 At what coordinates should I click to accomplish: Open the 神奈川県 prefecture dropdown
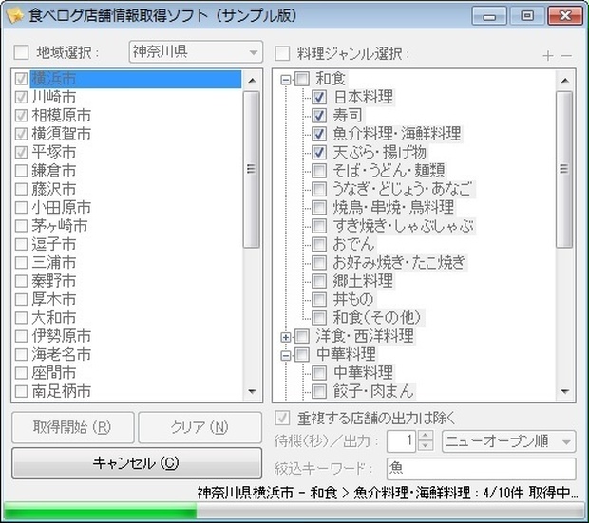(196, 52)
